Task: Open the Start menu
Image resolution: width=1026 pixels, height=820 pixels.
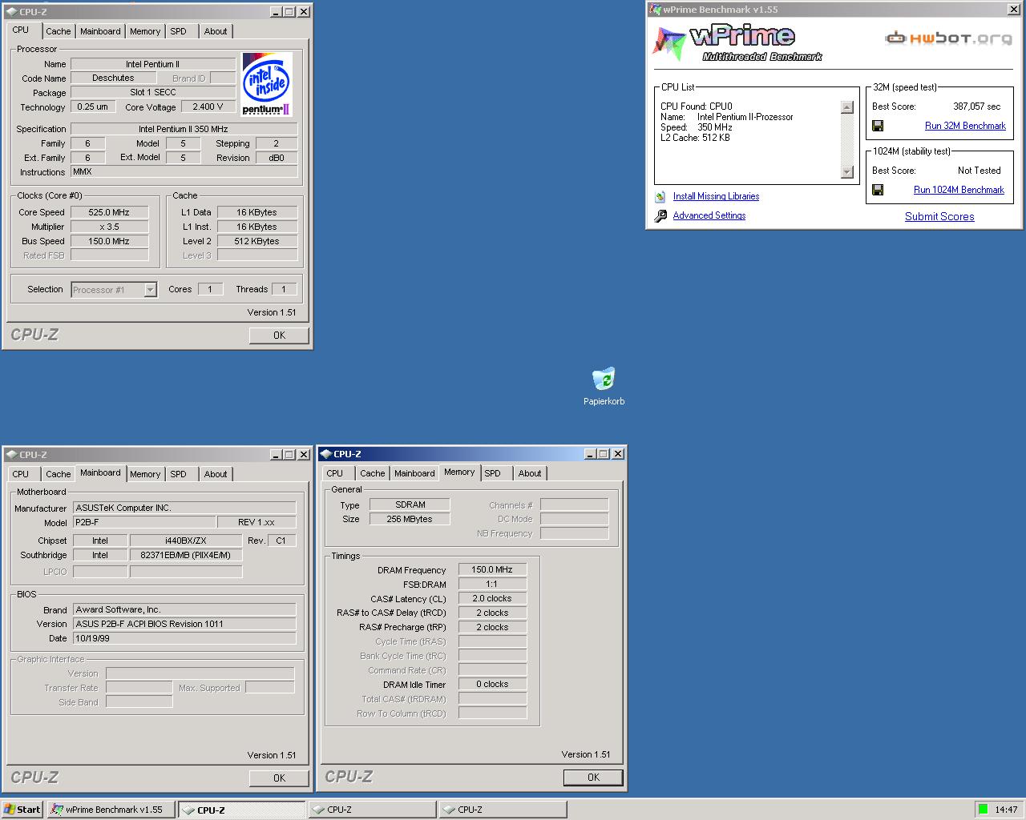Action: [x=22, y=810]
